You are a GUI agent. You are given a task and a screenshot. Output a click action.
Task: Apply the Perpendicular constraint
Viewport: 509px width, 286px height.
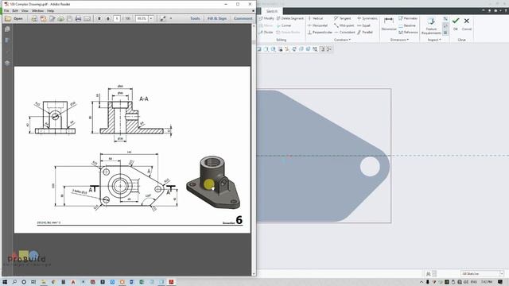(320, 32)
